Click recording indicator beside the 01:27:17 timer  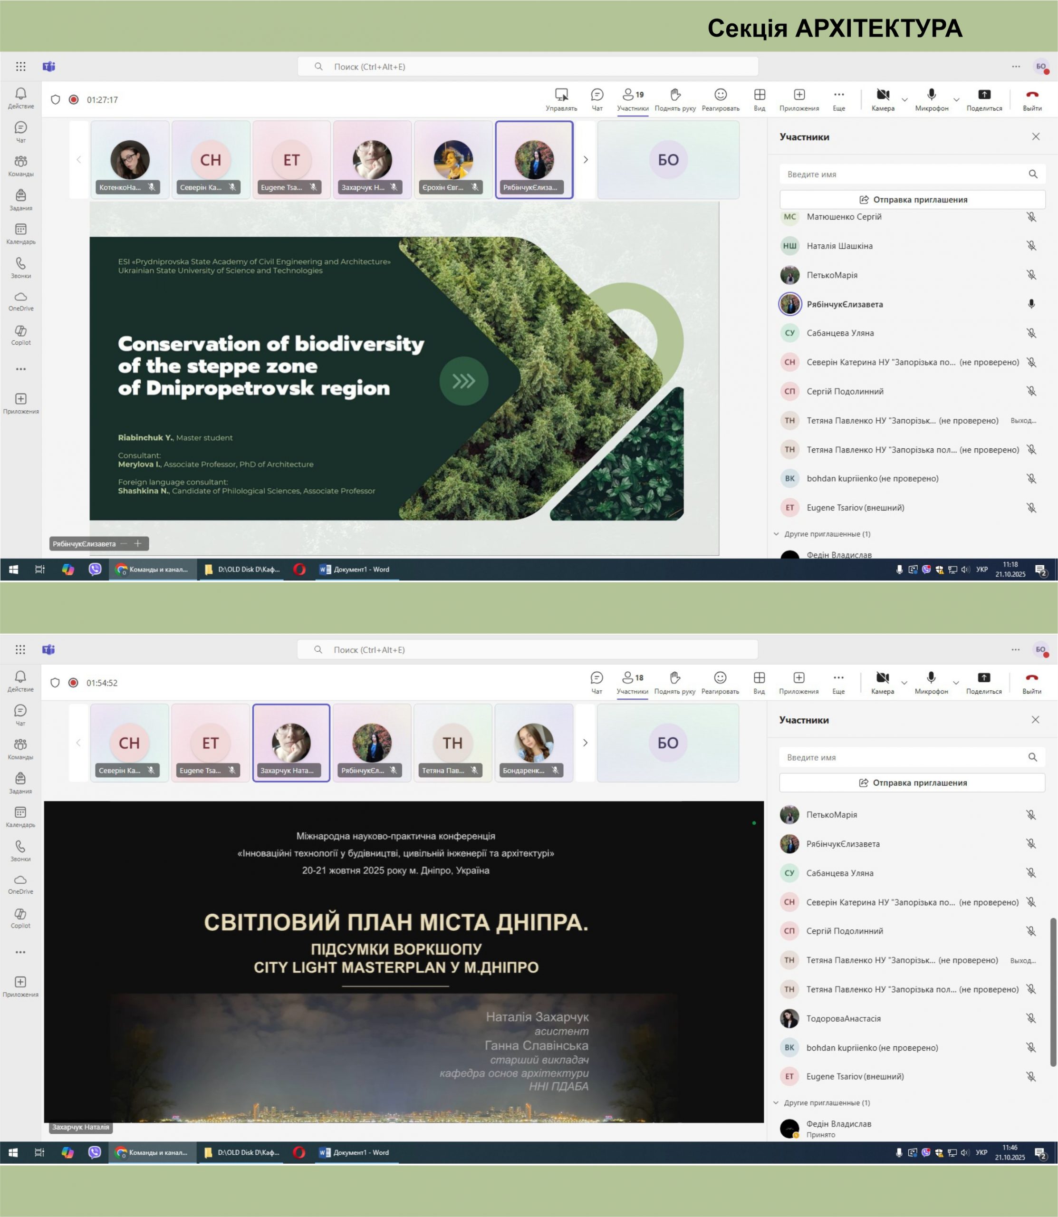[74, 100]
